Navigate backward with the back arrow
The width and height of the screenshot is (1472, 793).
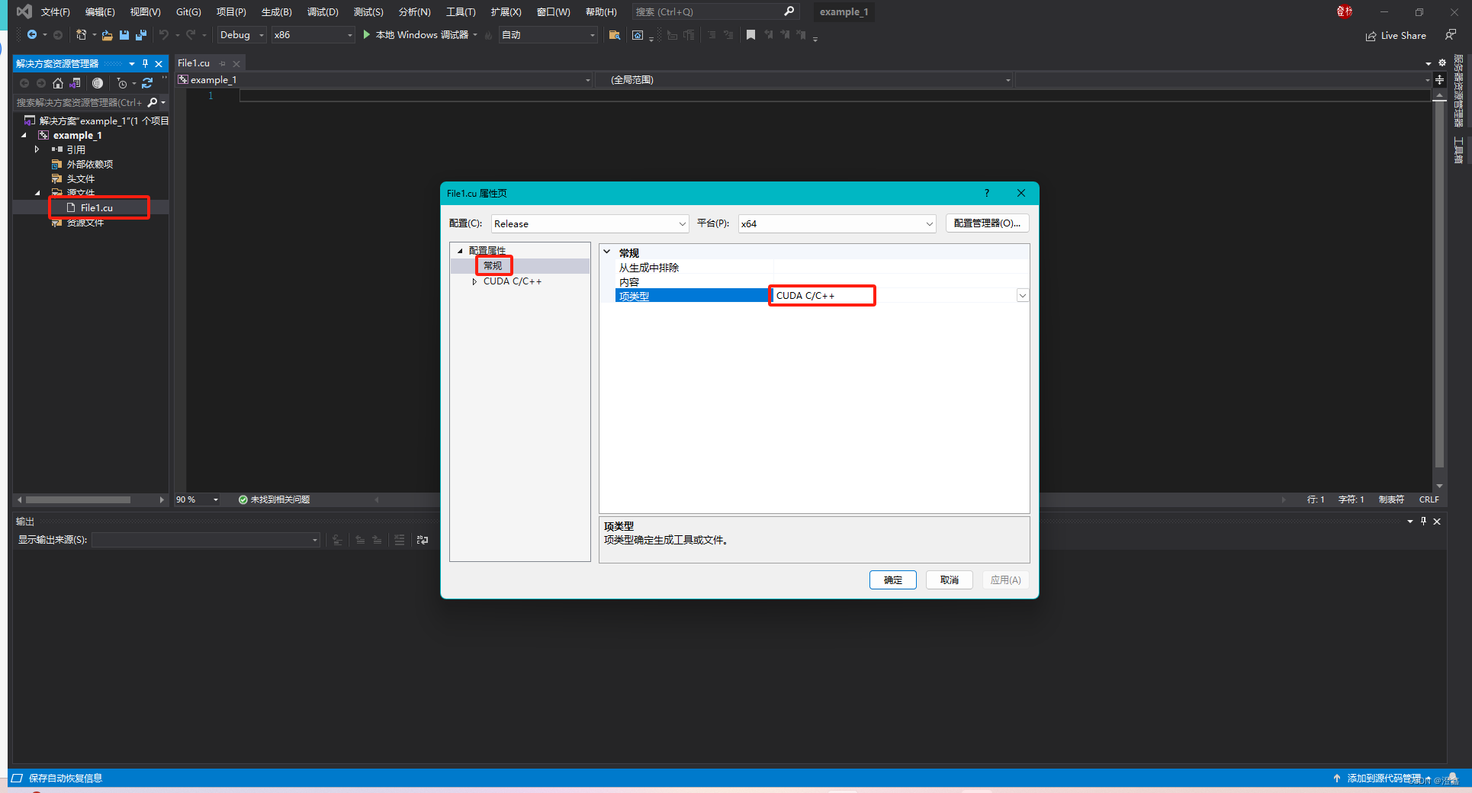pos(31,34)
